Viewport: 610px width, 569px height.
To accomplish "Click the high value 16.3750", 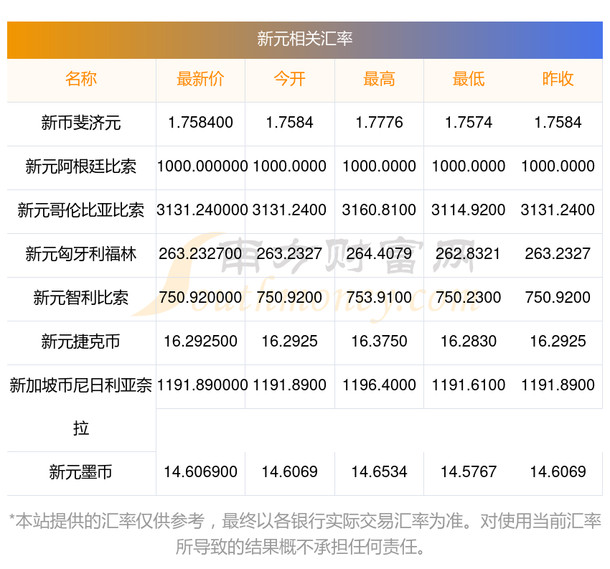I will tap(379, 341).
